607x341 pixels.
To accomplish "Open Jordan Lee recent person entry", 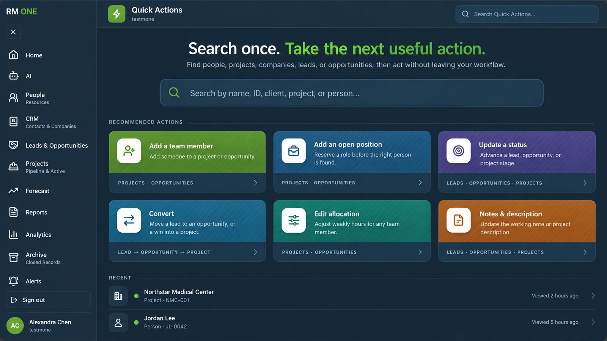I will 352,322.
